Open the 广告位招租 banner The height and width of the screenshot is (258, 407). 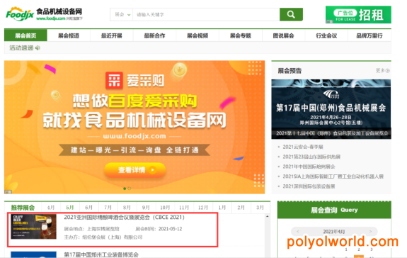tap(358, 15)
